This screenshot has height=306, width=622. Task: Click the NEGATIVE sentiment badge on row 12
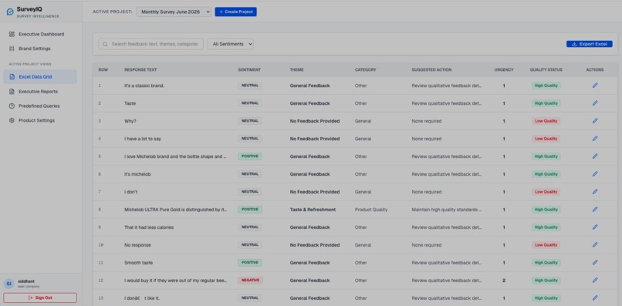coord(250,281)
